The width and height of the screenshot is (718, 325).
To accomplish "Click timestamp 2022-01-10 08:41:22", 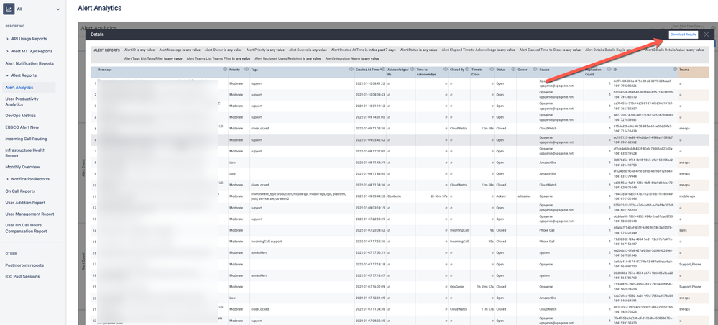I will pos(370,83).
